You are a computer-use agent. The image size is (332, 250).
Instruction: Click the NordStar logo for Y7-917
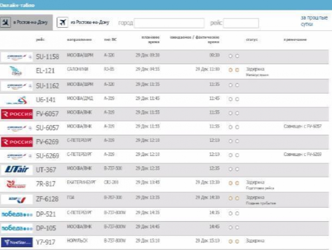click(17, 242)
